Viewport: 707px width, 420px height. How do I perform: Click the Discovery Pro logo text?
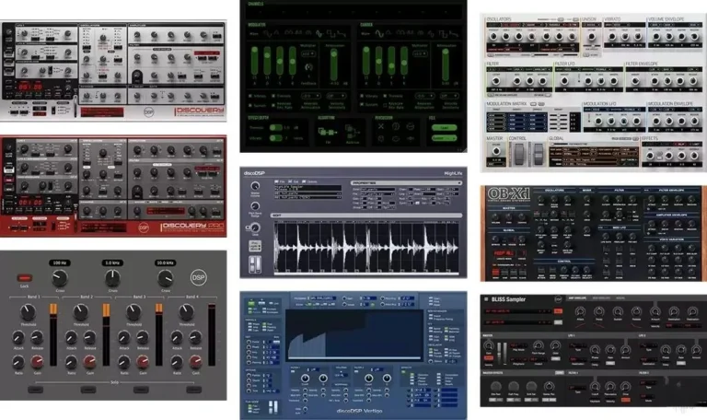[x=192, y=226]
